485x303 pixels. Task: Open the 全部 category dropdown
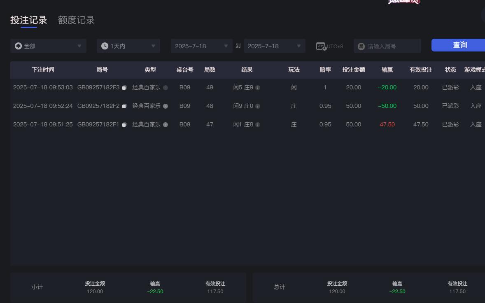[48, 46]
